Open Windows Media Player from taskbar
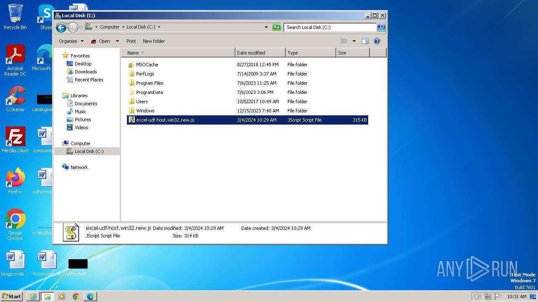The image size is (538, 302). (x=62, y=297)
